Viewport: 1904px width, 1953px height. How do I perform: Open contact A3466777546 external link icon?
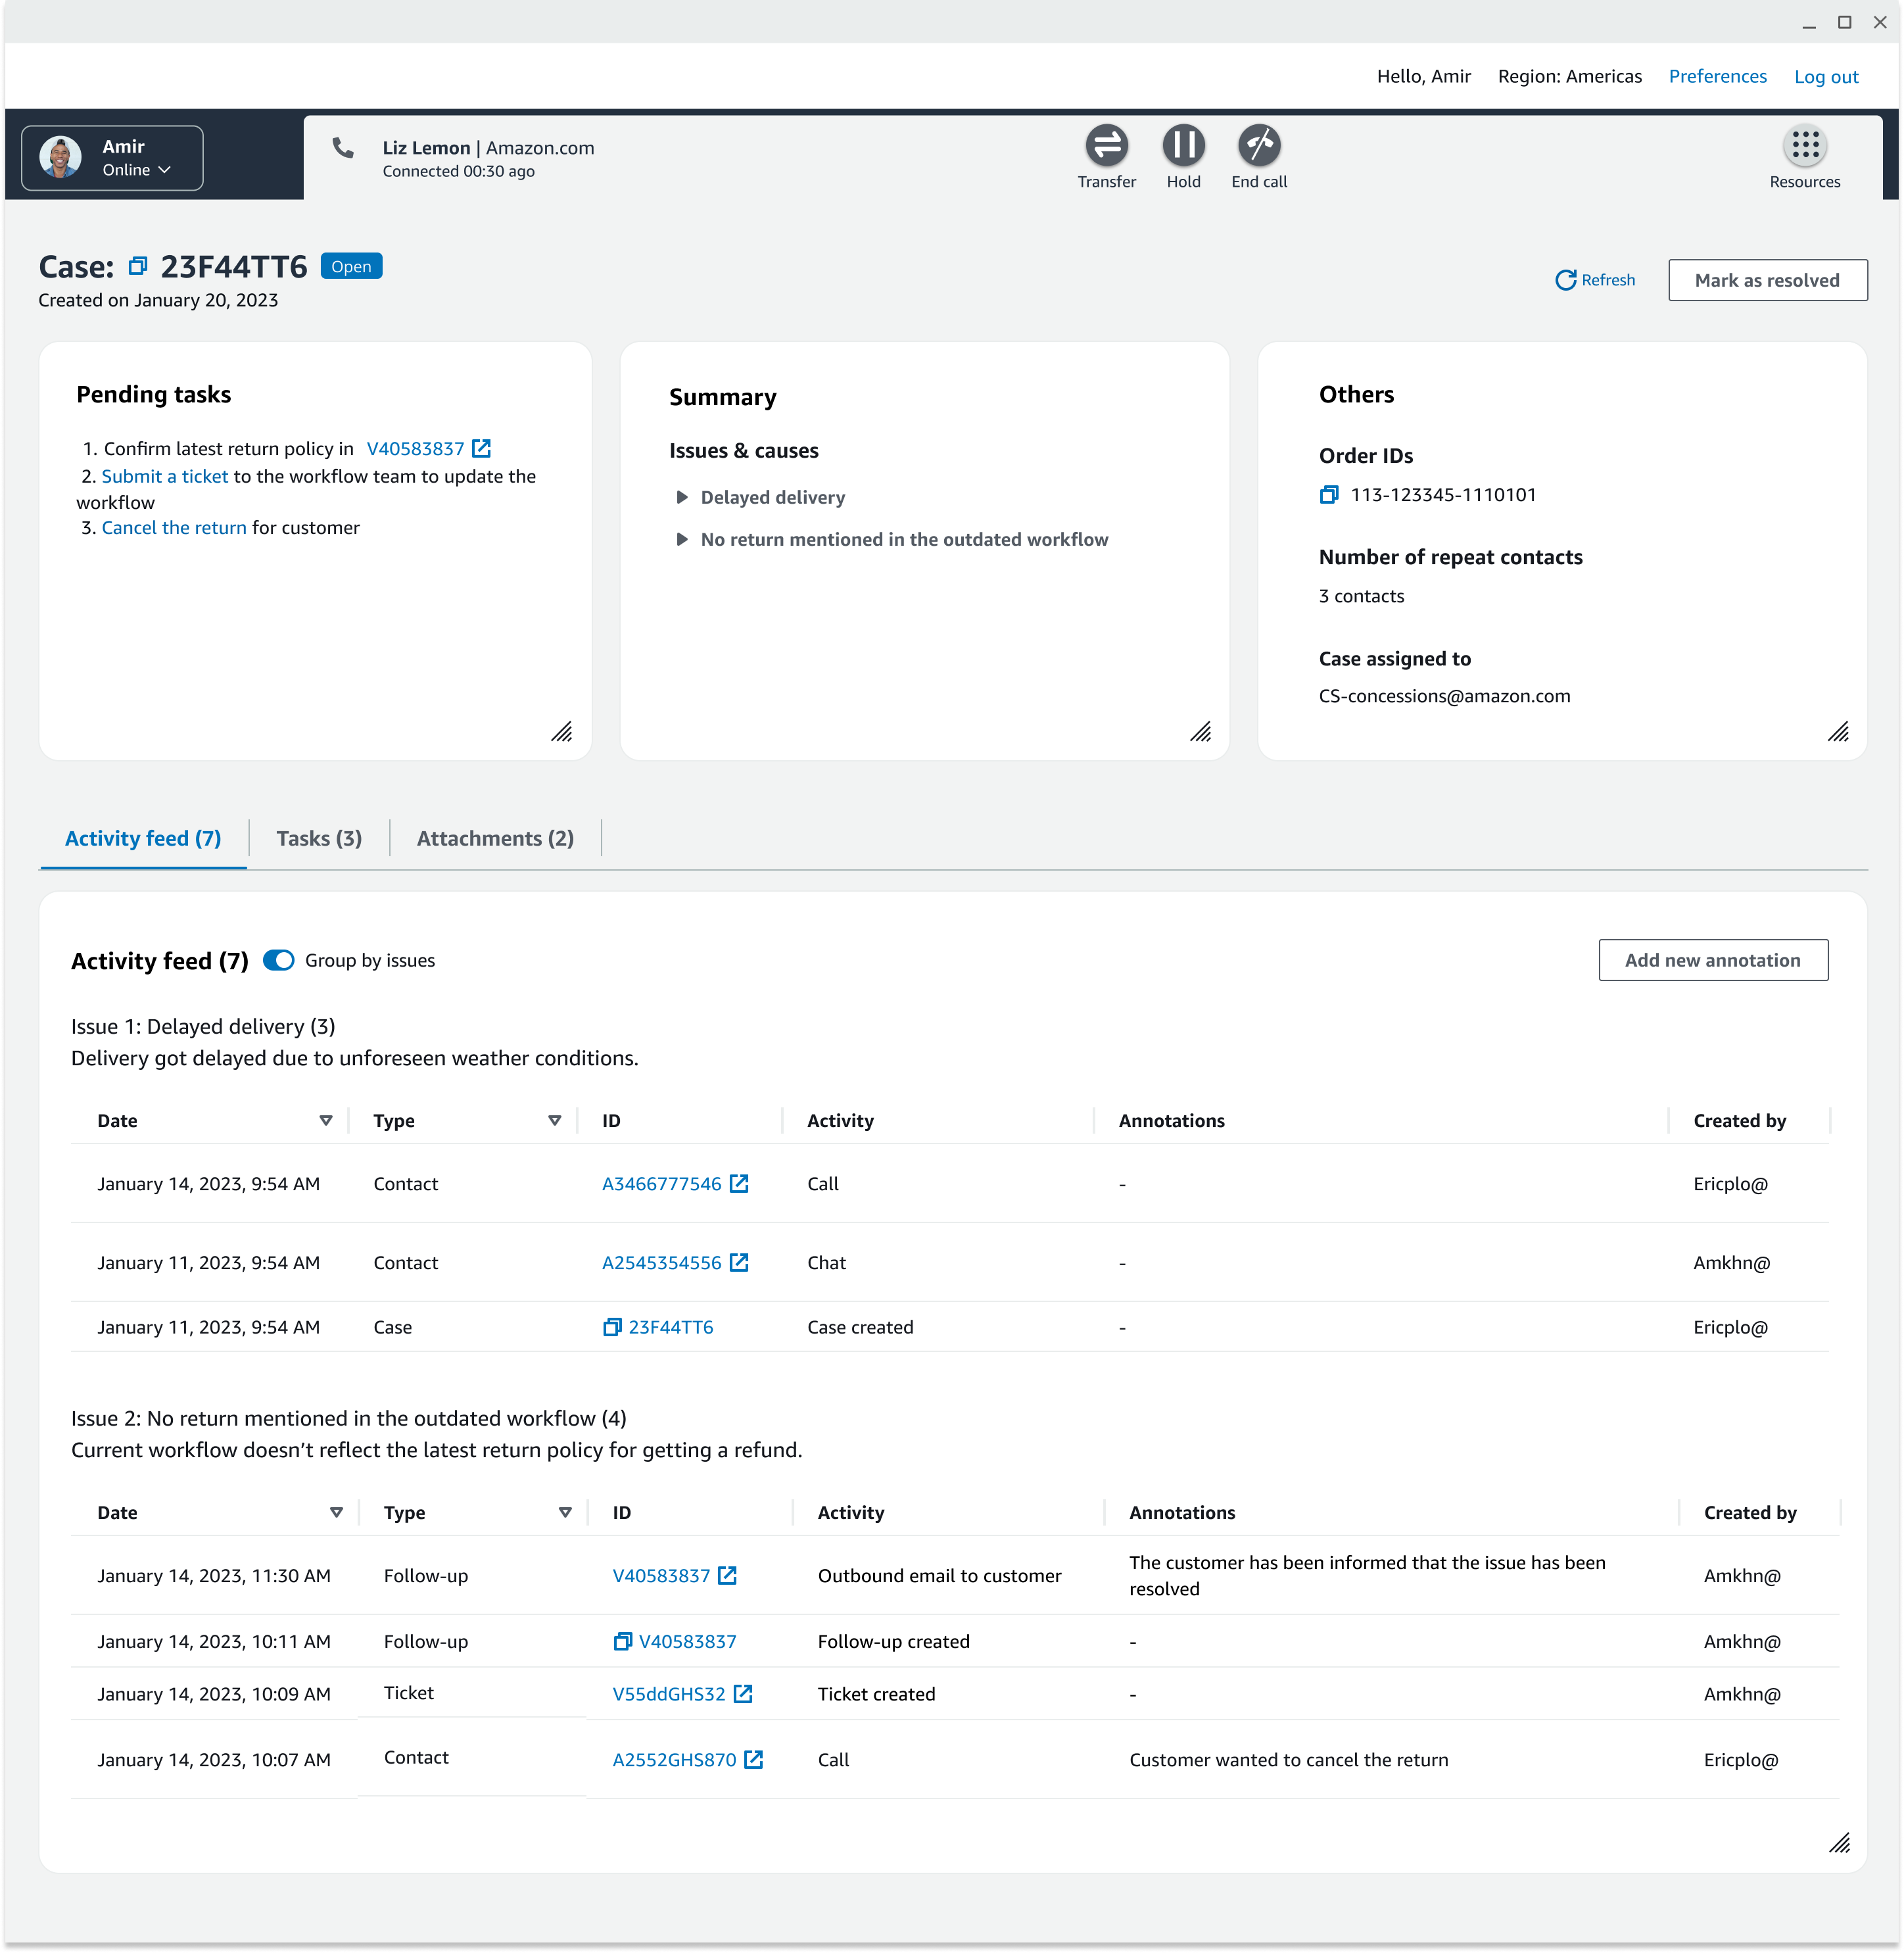739,1184
